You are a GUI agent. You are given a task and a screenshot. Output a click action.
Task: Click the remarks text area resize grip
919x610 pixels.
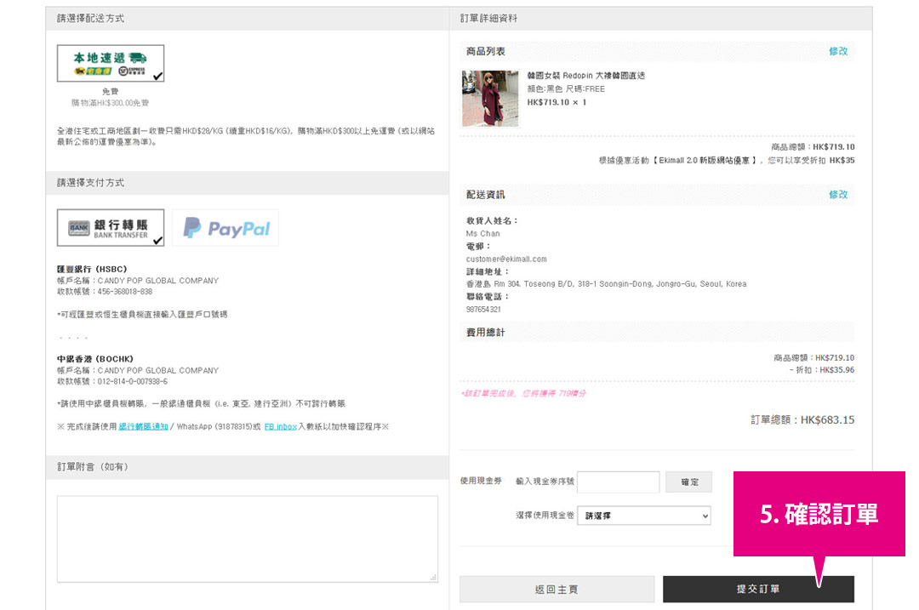point(433,577)
